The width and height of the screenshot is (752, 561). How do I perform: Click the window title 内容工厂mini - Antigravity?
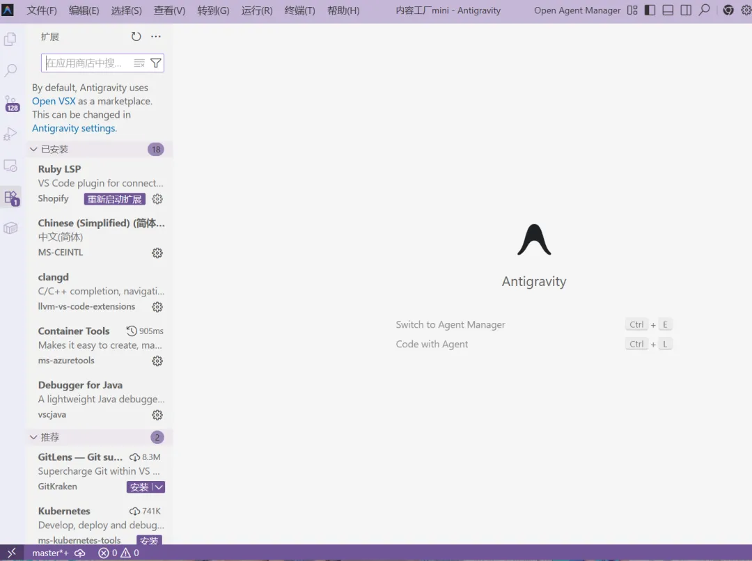448,10
